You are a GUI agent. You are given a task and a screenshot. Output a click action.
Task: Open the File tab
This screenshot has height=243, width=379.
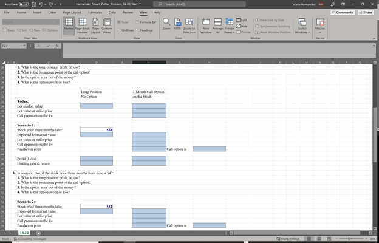[7, 12]
